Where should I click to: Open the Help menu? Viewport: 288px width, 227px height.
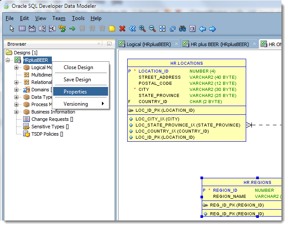(96, 18)
